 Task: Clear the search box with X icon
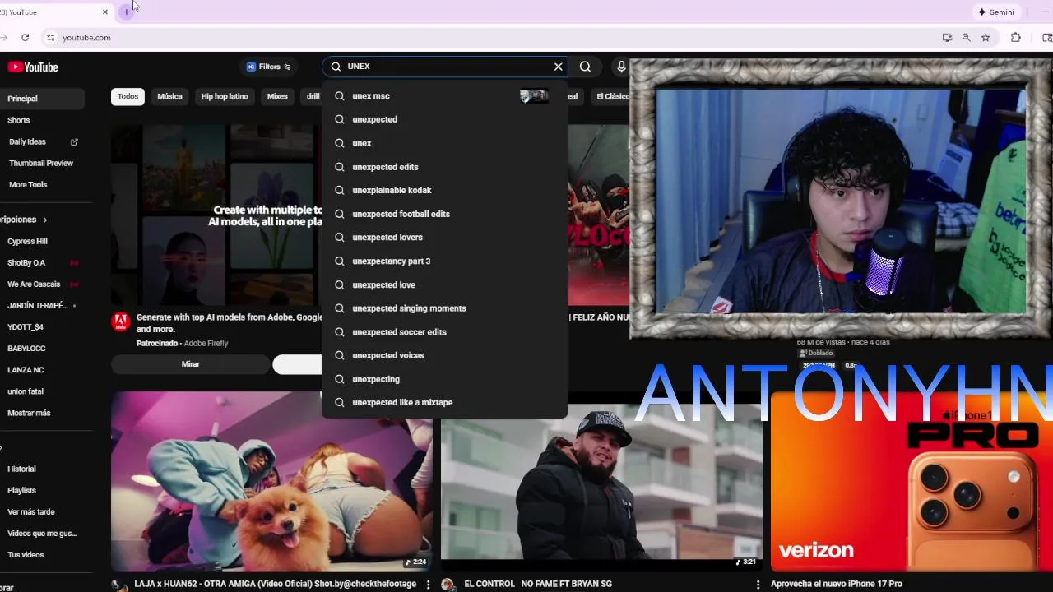tap(559, 67)
